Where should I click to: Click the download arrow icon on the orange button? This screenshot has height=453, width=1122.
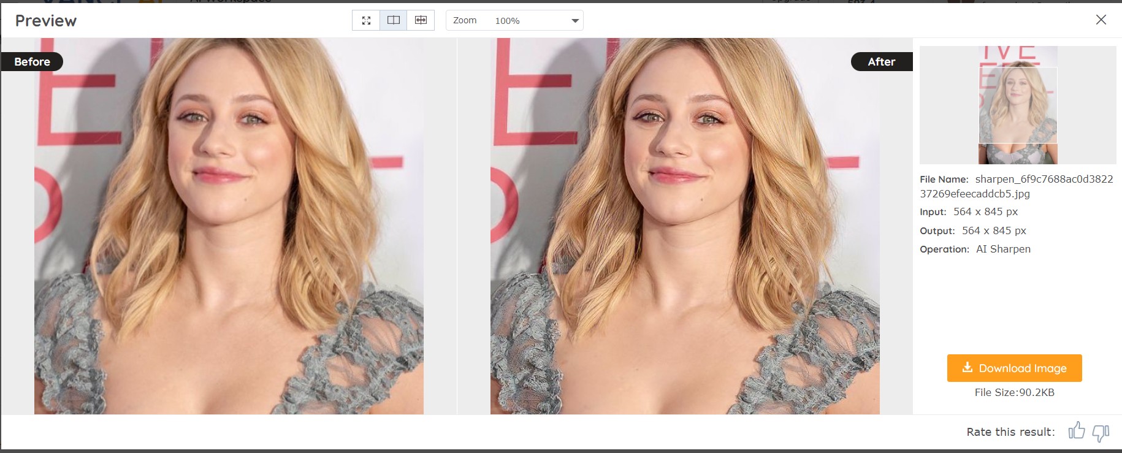click(967, 367)
